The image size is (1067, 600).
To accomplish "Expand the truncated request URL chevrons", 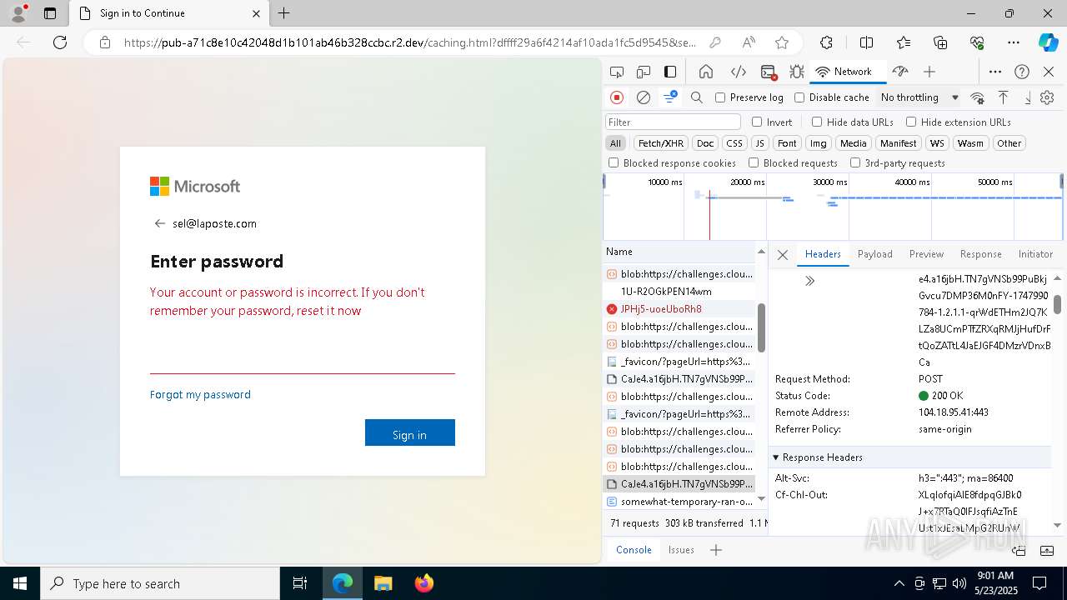I will (809, 281).
